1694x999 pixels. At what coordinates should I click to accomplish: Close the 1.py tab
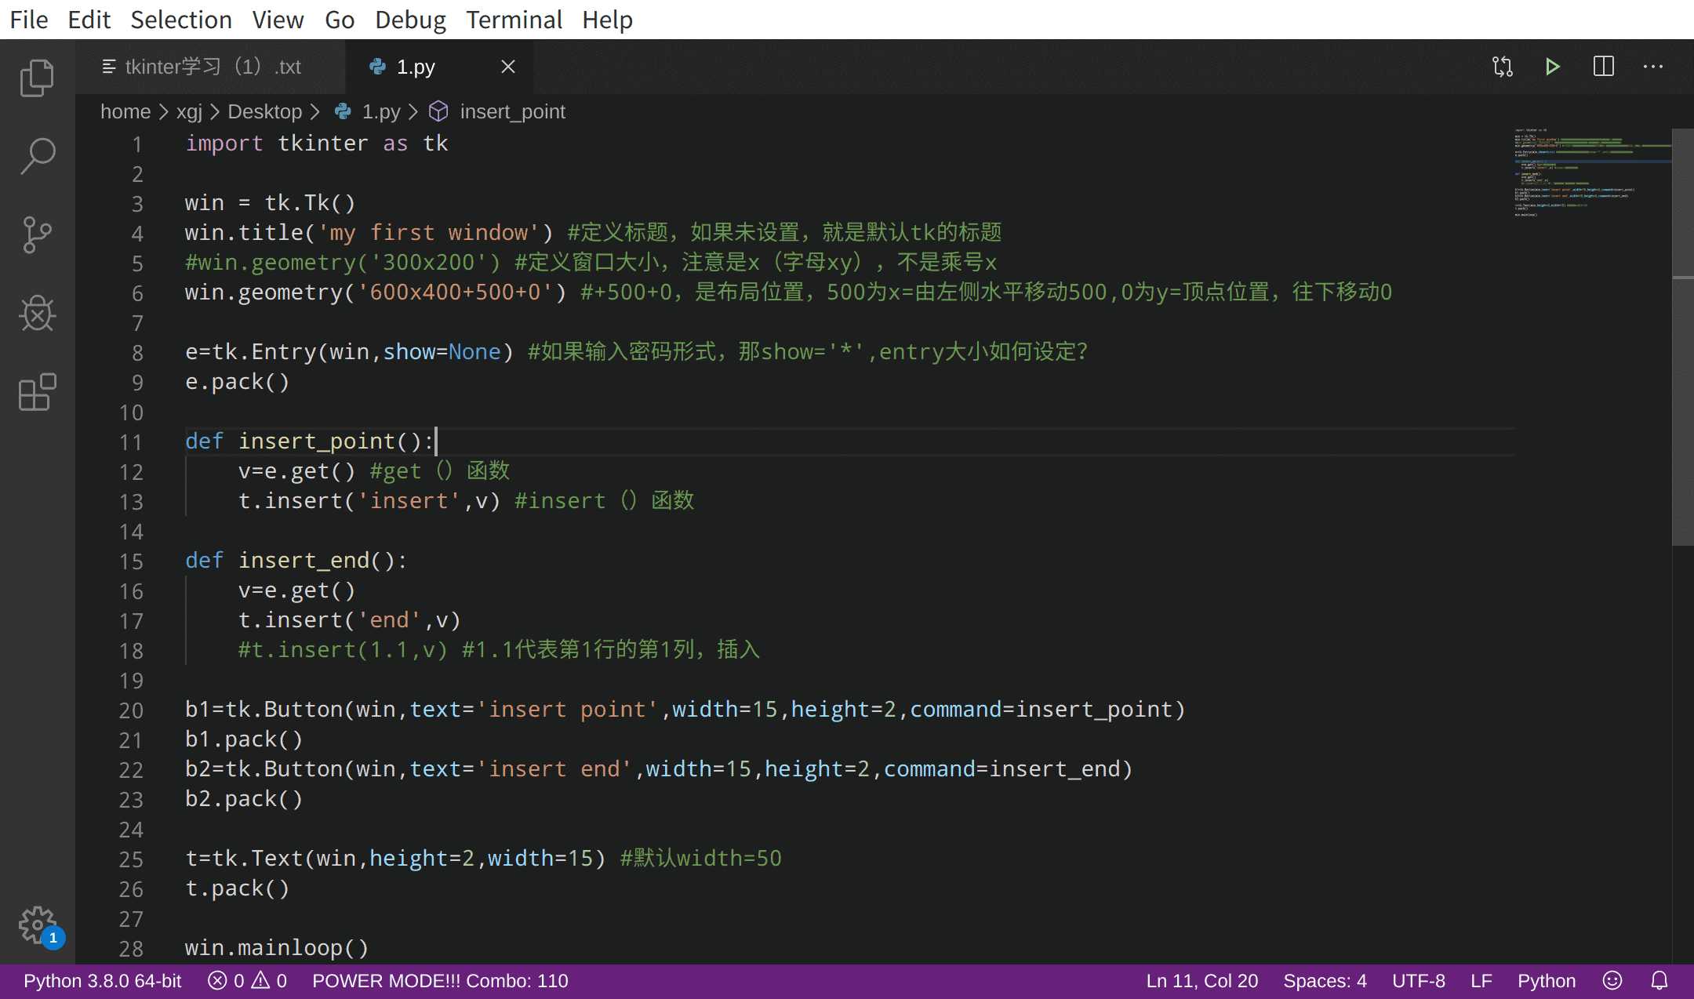coord(508,67)
